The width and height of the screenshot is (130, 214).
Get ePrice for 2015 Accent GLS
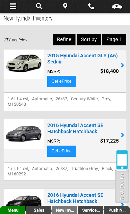61,81
